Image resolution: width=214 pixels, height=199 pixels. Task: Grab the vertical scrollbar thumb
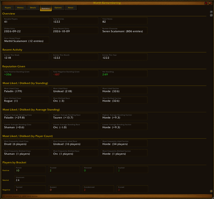[211, 15]
